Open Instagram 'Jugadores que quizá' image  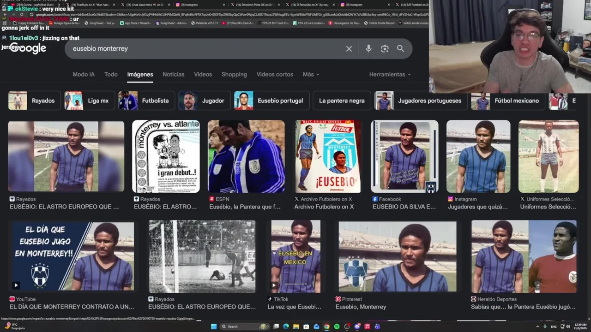(x=478, y=156)
